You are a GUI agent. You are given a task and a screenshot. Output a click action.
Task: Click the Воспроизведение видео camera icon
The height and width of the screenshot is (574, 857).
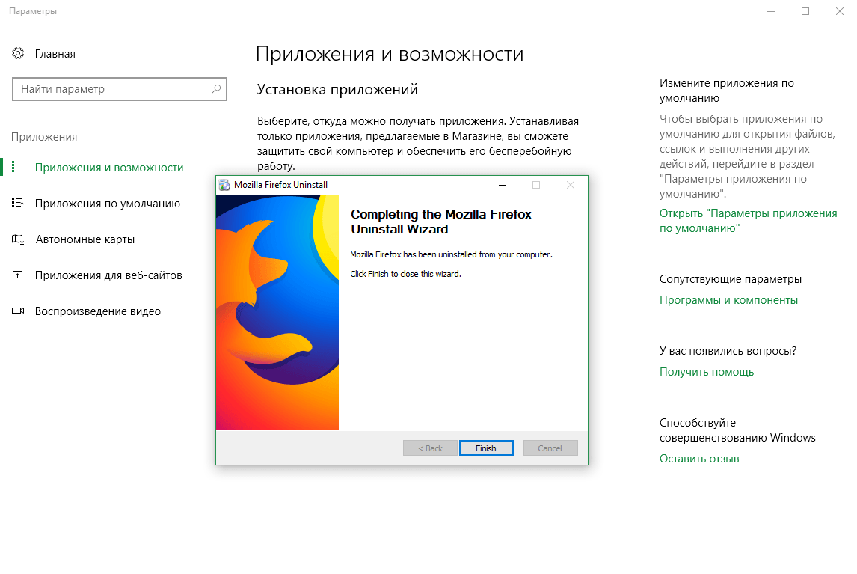pos(17,311)
